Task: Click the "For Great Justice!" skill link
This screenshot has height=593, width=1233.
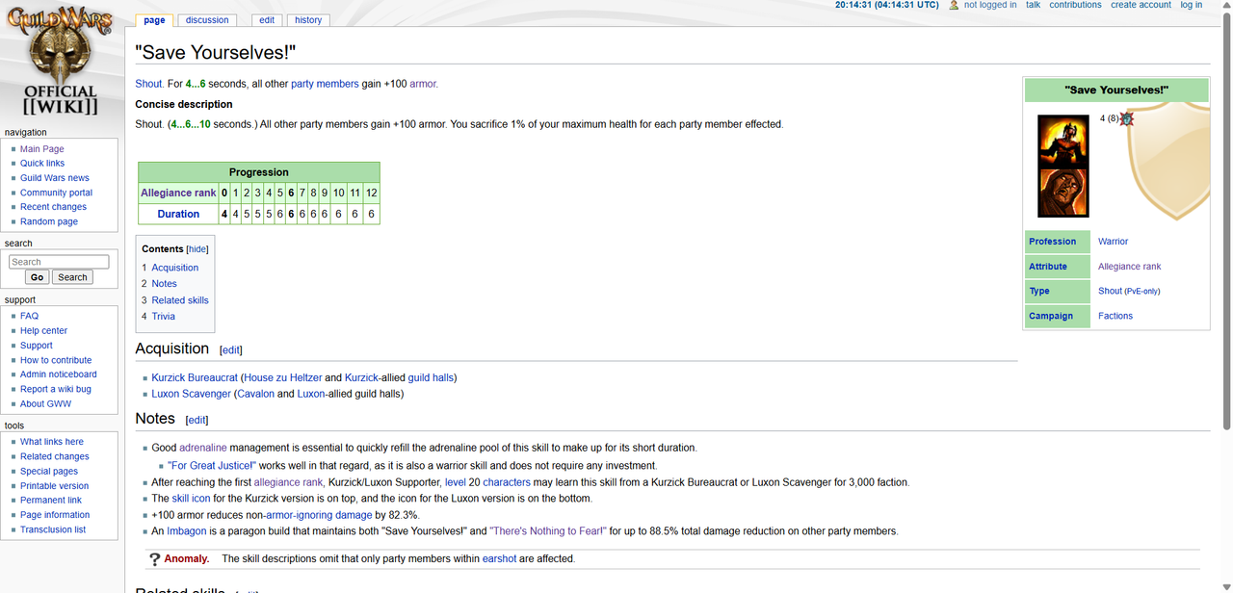Action: [x=211, y=465]
